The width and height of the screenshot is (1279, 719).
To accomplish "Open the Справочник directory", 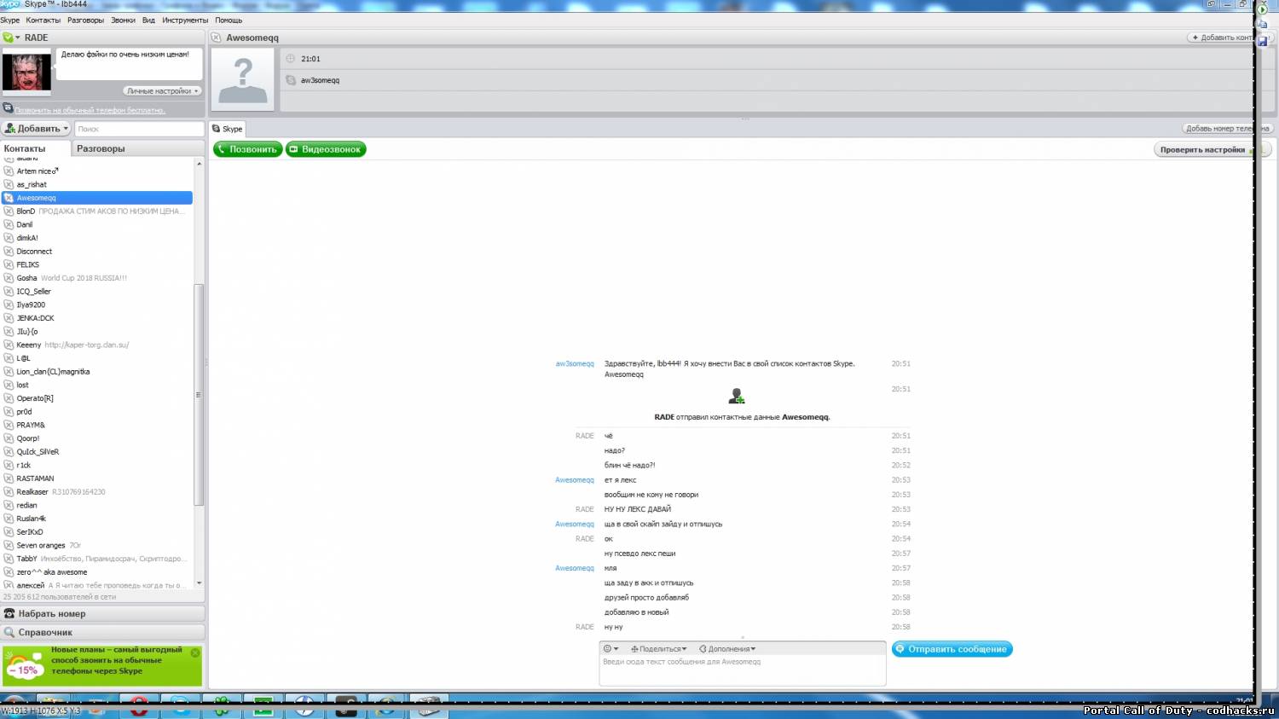I will tap(102, 632).
